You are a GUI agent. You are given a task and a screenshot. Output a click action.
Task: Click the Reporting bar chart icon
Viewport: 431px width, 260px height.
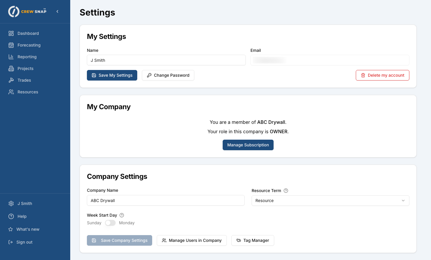point(11,57)
